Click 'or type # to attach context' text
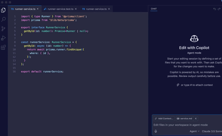This screenshot has height=136, width=222. coord(197,85)
